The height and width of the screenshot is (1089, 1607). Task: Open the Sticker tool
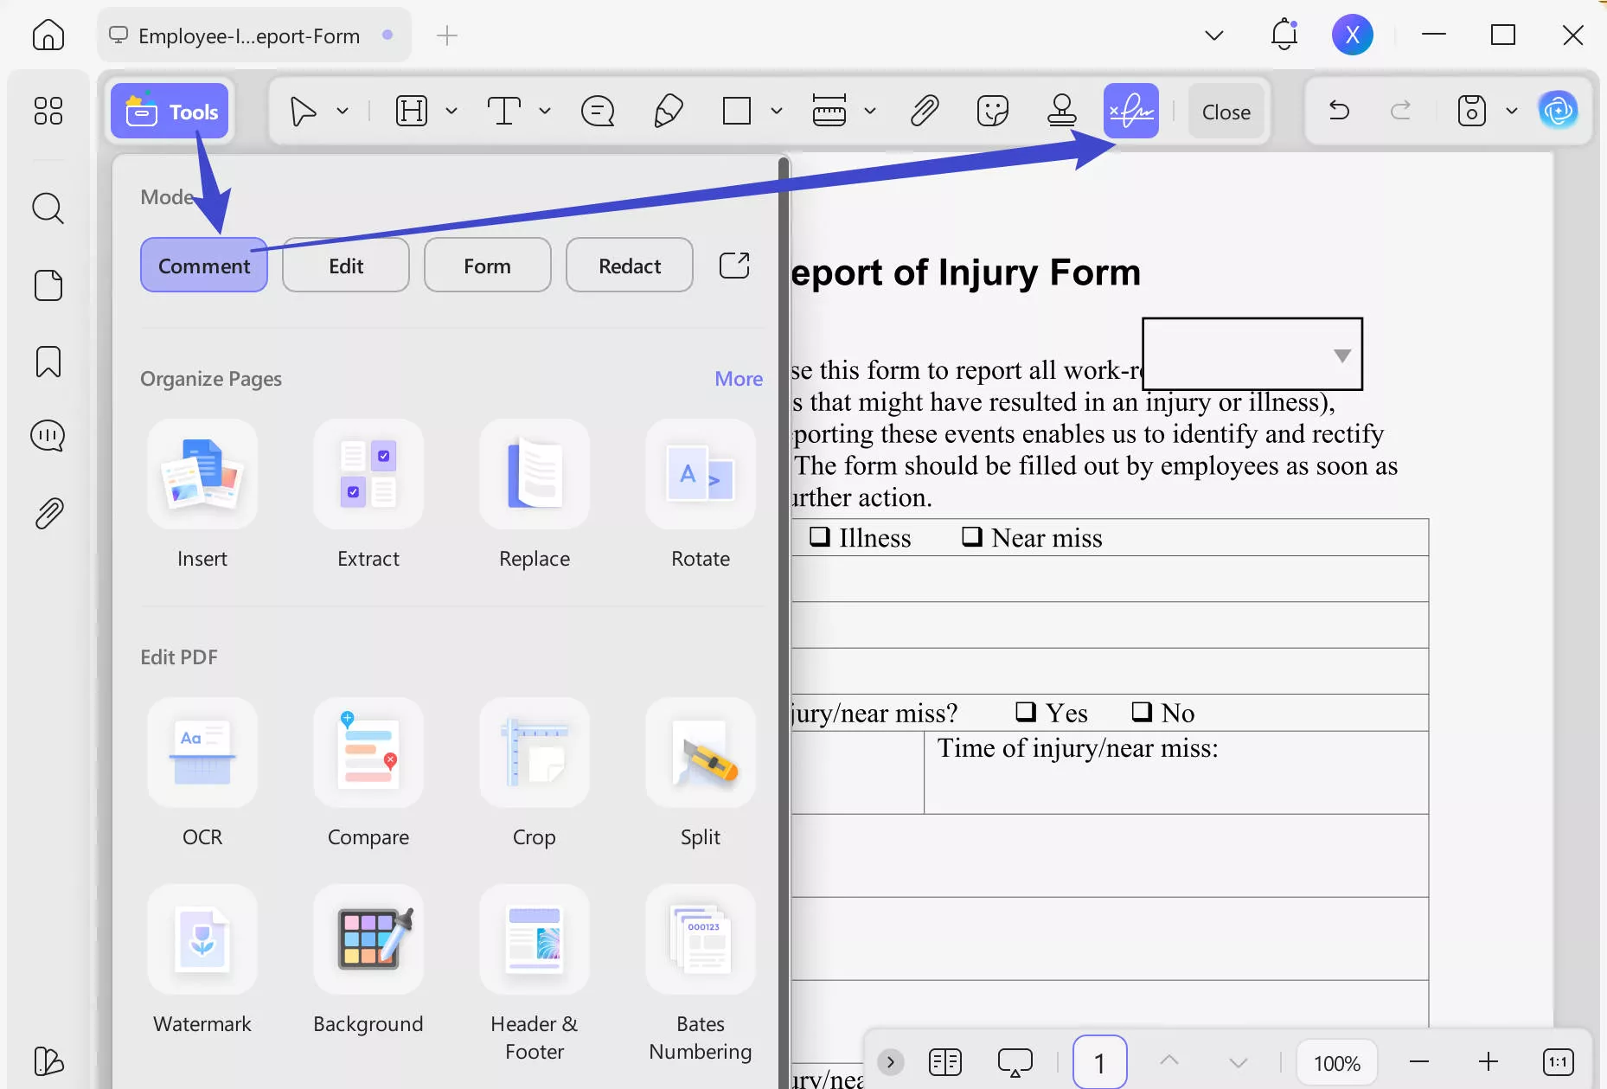click(992, 111)
